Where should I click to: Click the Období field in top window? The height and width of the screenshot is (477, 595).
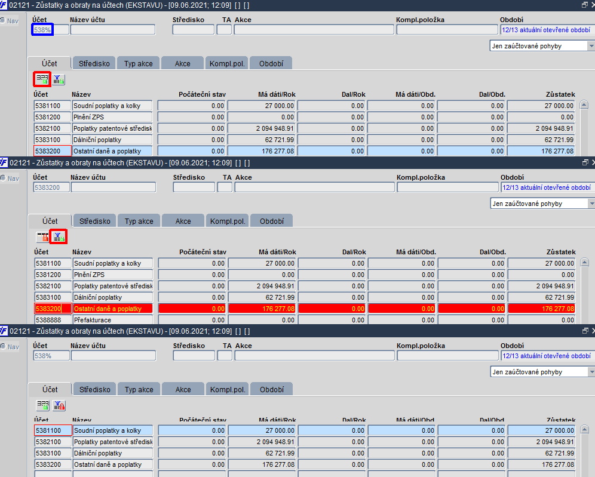pos(547,30)
